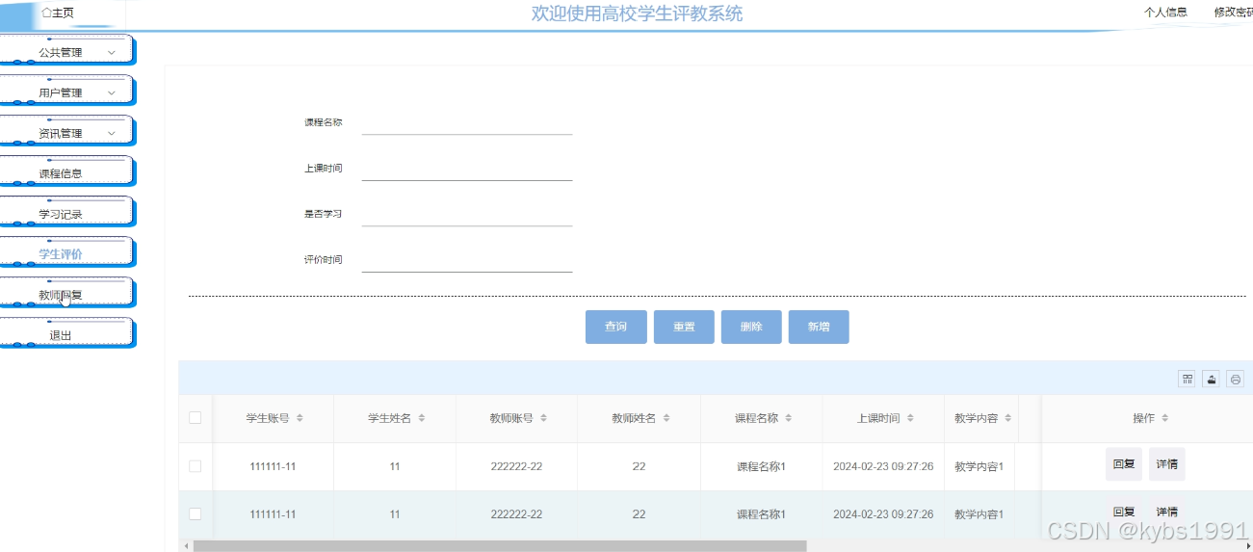Click sort arrows beside 操作 header
This screenshot has height=552, width=1253.
tap(1164, 418)
